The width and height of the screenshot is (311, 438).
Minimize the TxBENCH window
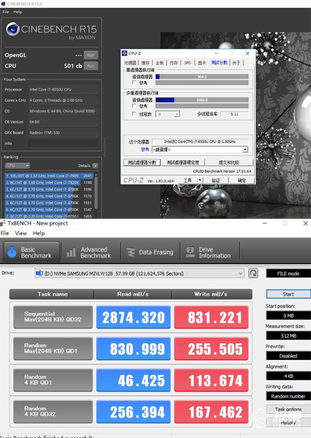click(x=265, y=223)
